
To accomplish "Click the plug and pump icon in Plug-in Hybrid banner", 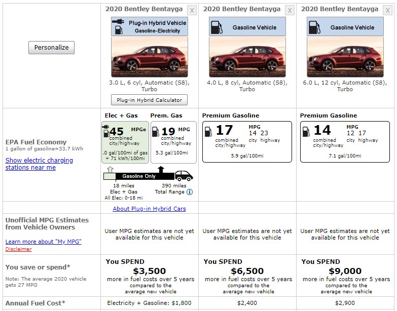I will [118, 26].
